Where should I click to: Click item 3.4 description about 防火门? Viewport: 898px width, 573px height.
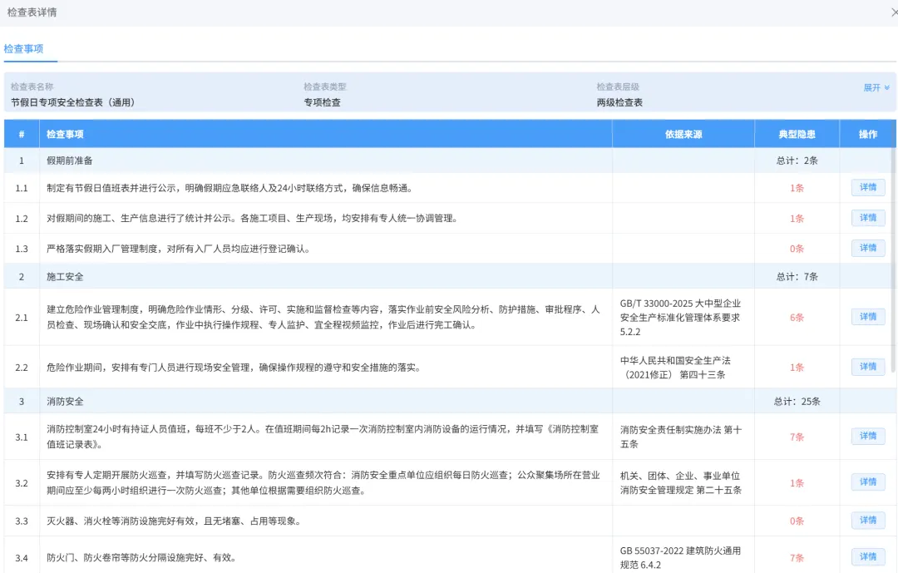tap(141, 557)
